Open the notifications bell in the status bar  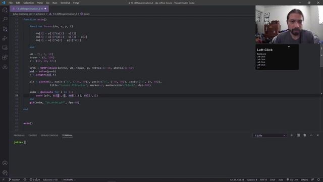pyautogui.click(x=318, y=180)
